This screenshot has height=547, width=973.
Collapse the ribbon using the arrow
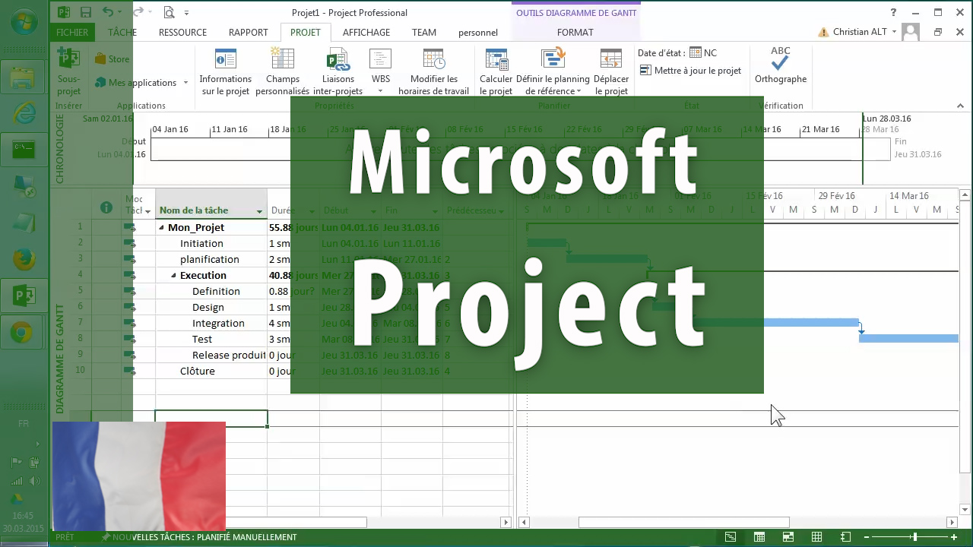(960, 106)
